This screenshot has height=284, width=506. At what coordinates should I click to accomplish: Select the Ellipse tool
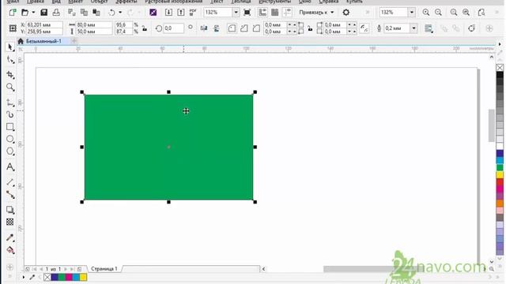click(x=10, y=139)
